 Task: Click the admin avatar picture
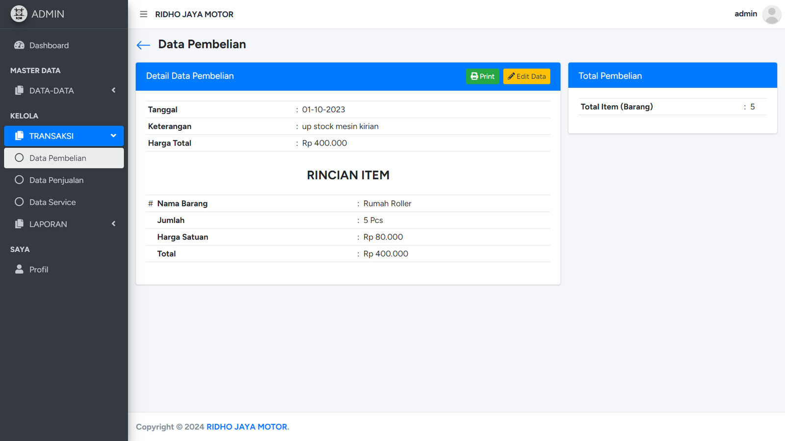tap(771, 14)
